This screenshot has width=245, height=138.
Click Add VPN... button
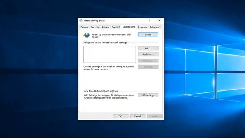click(x=148, y=54)
